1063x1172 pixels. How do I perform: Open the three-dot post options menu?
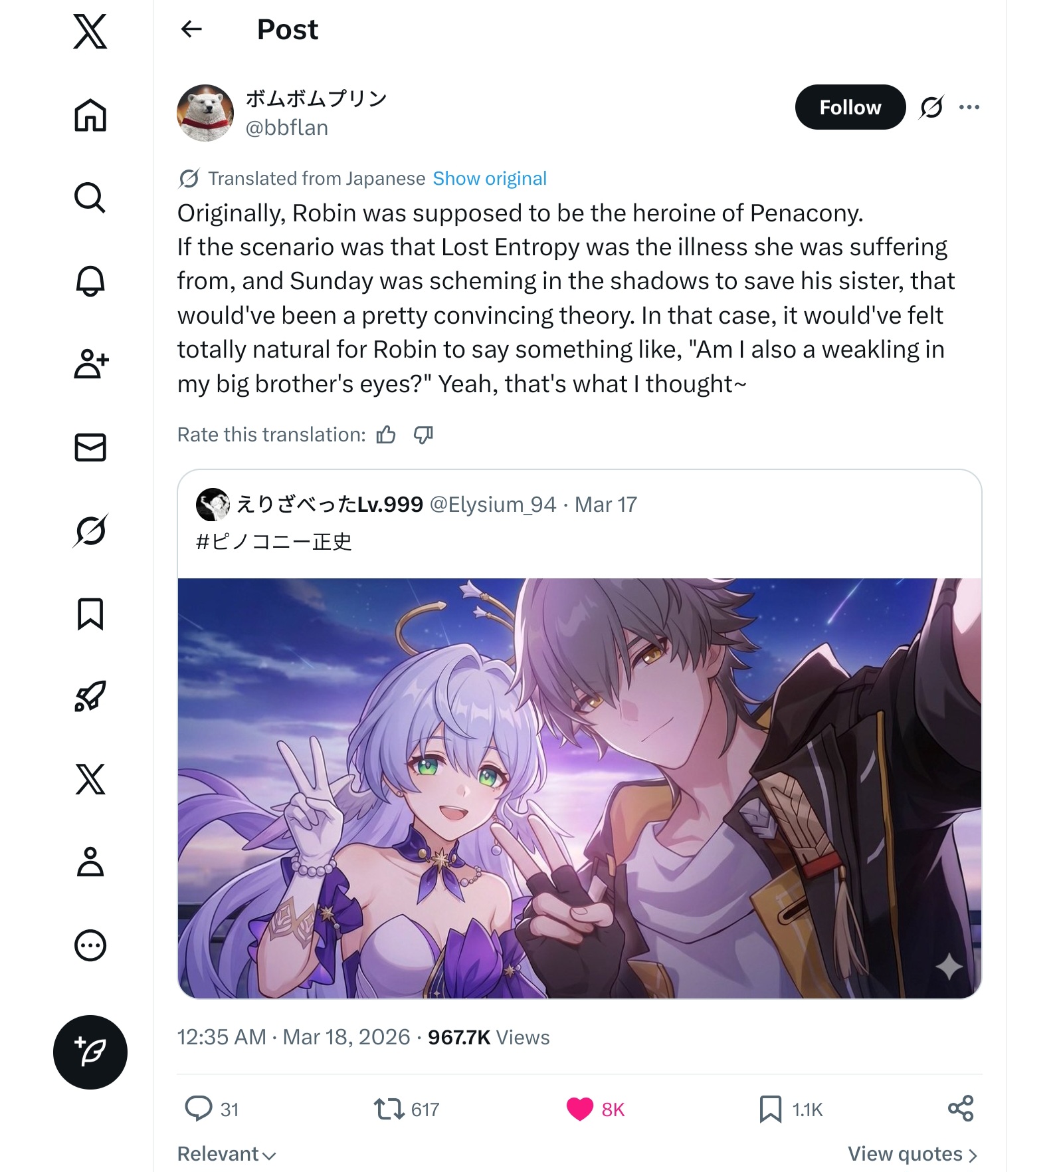(969, 107)
